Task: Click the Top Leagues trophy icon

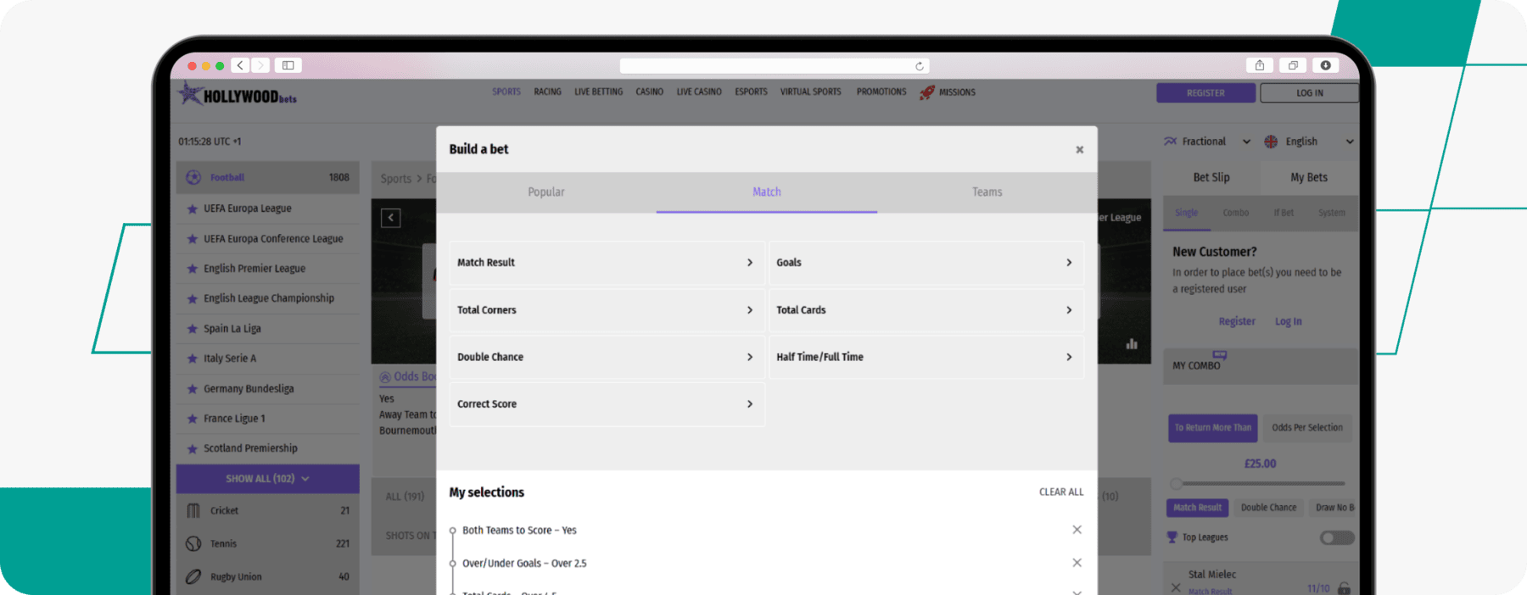Action: click(x=1172, y=537)
